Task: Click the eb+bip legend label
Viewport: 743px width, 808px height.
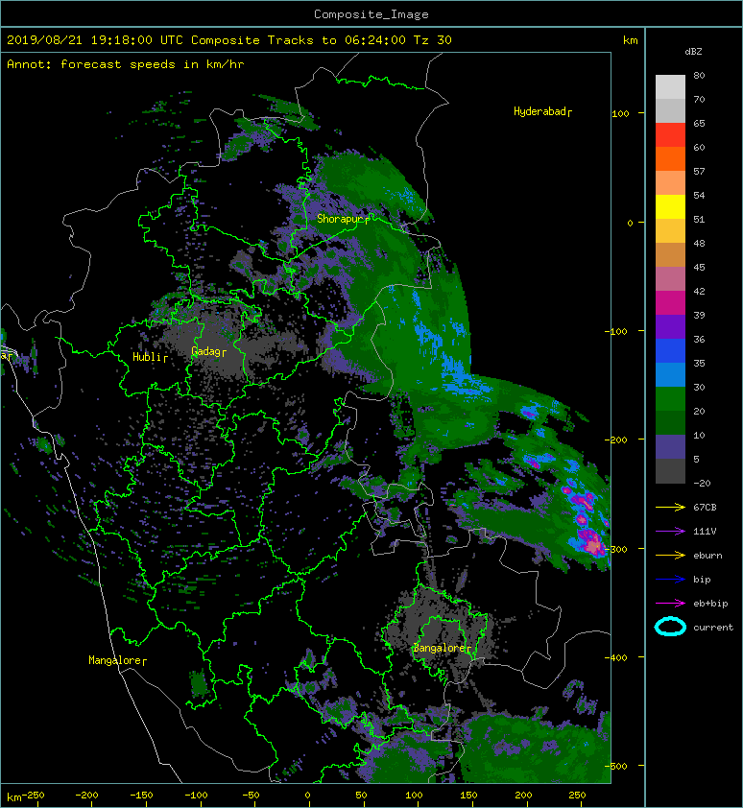Action: (710, 603)
